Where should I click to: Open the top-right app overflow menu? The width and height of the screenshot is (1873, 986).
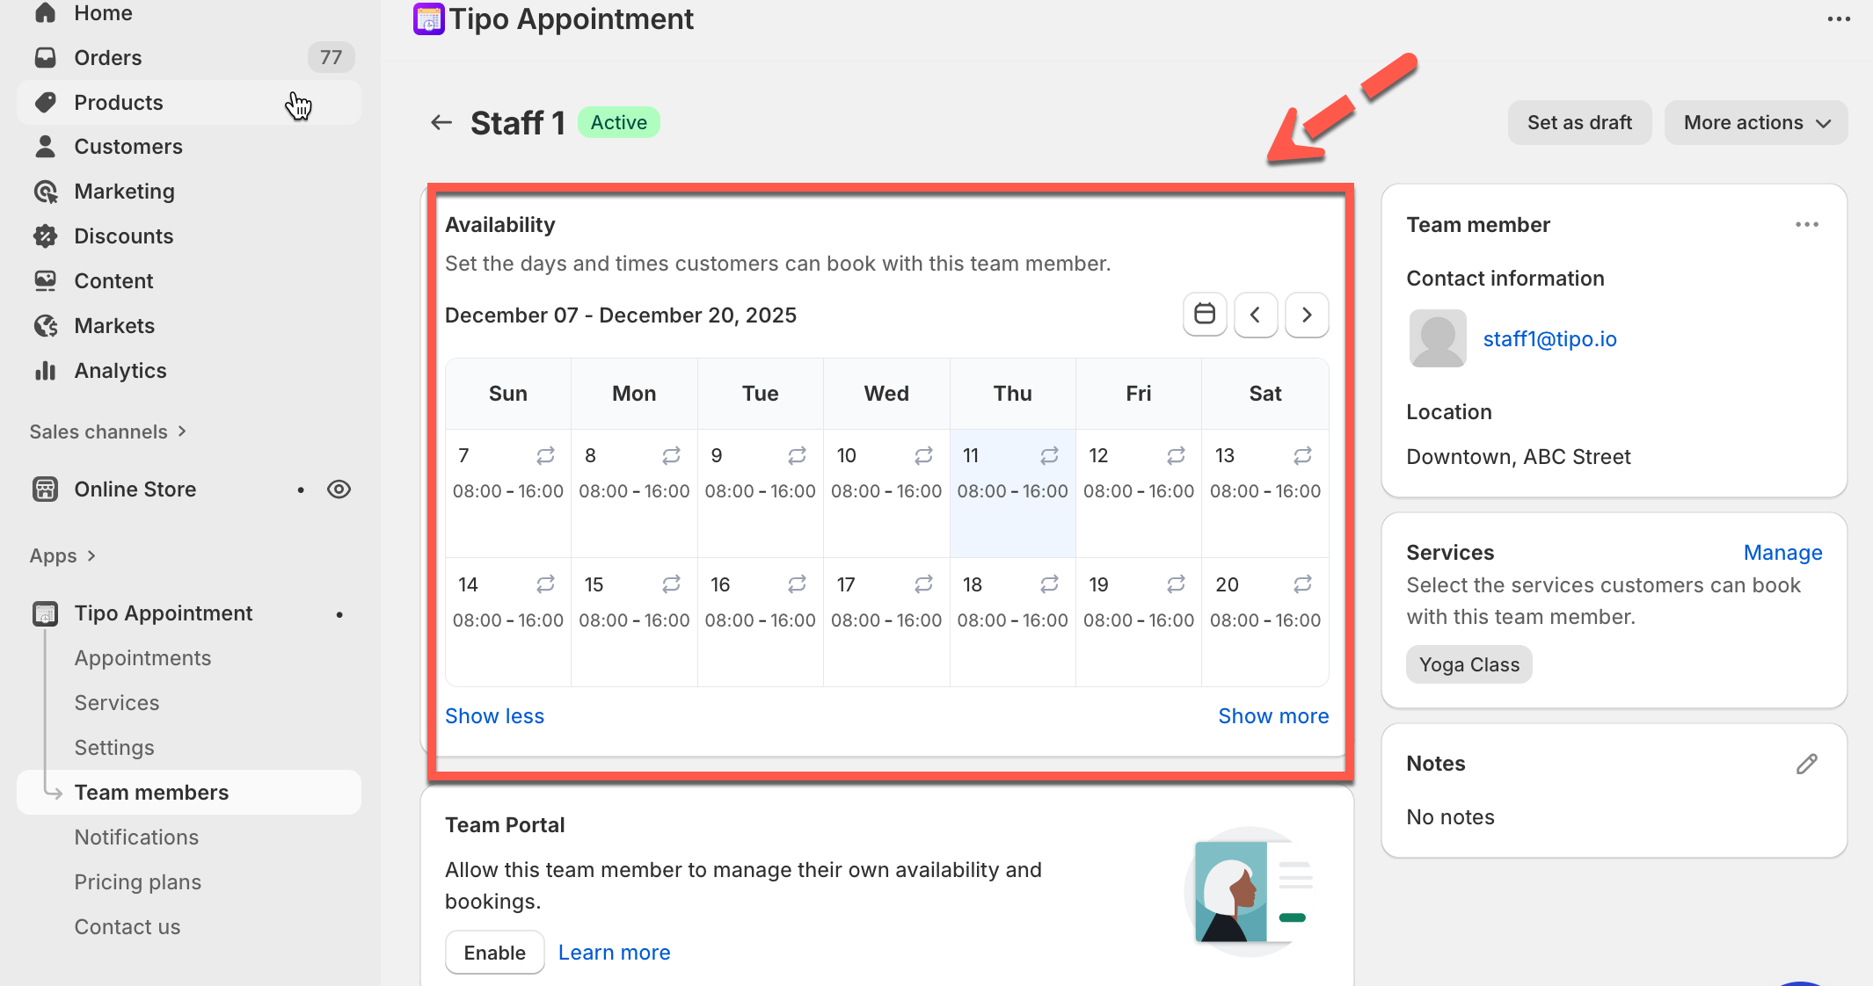click(1839, 19)
